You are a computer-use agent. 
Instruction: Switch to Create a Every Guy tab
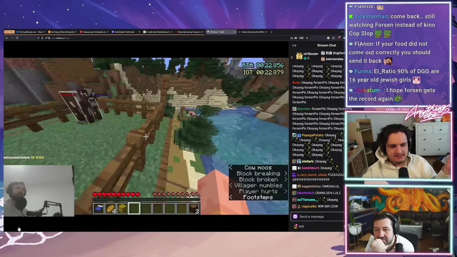pyautogui.click(x=252, y=32)
